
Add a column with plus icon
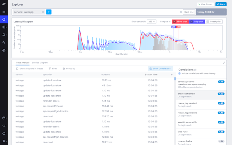[172, 74]
